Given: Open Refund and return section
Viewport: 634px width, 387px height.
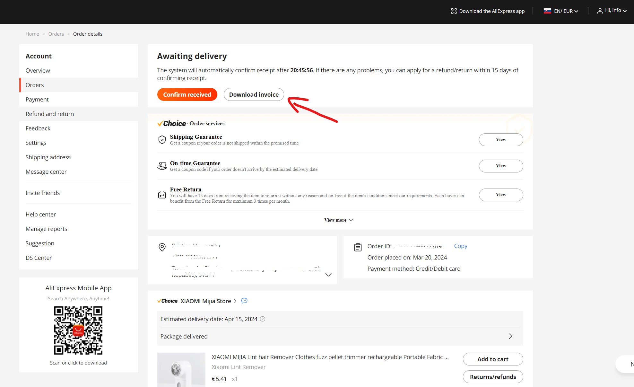Looking at the screenshot, I should 79,114.
